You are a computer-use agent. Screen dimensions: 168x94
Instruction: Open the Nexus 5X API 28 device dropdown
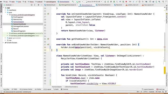[94, 2]
